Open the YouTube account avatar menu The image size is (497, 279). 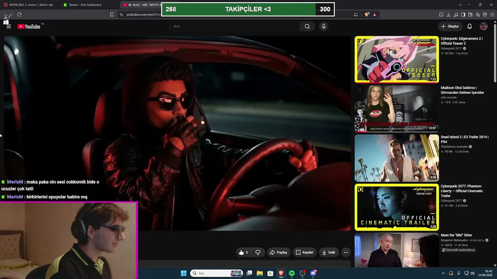tap(483, 26)
